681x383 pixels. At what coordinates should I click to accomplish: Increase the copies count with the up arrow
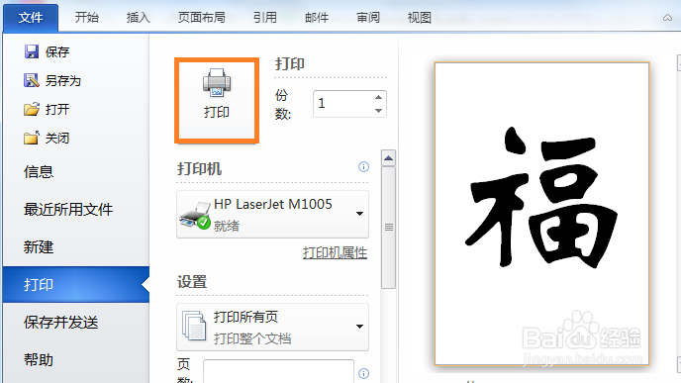coord(378,97)
